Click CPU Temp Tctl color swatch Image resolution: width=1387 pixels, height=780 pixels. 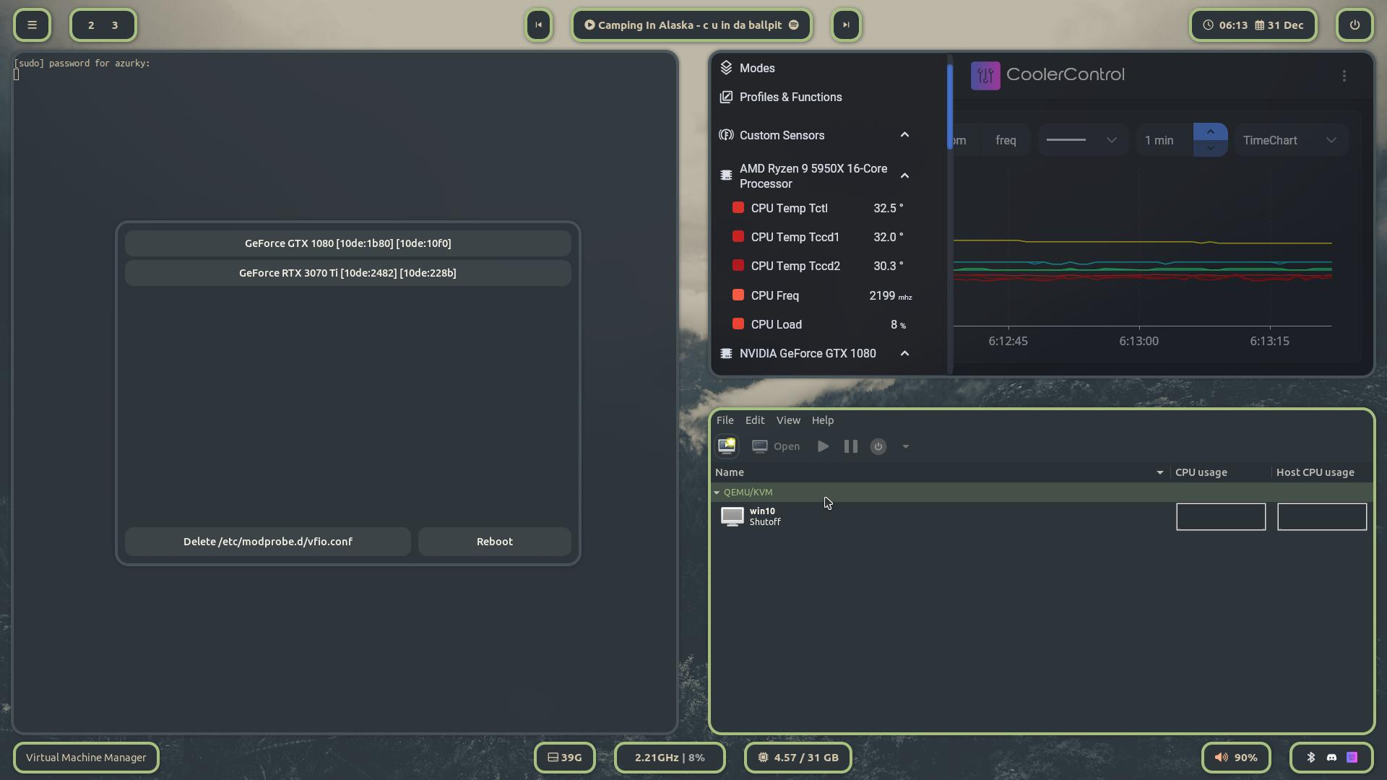point(738,208)
